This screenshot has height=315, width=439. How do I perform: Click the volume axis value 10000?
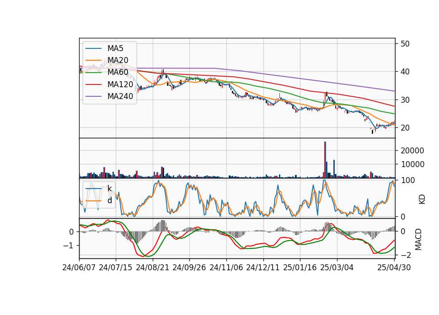pyautogui.click(x=412, y=164)
